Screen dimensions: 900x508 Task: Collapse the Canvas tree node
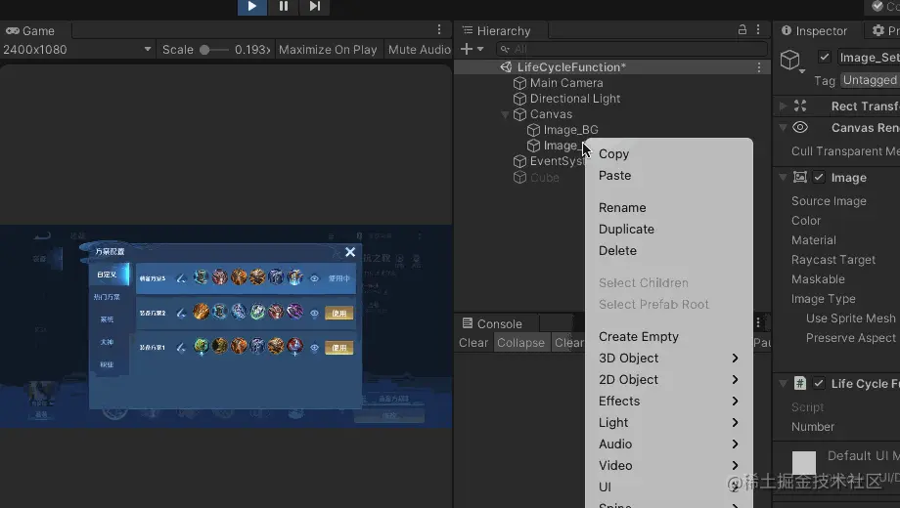click(x=505, y=114)
